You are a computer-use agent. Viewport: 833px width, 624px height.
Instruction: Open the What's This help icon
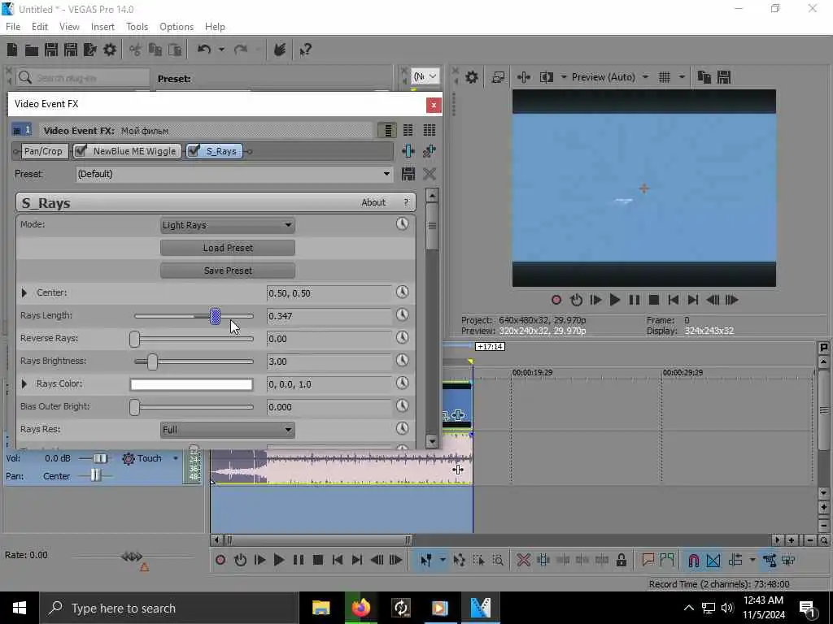[x=305, y=50]
